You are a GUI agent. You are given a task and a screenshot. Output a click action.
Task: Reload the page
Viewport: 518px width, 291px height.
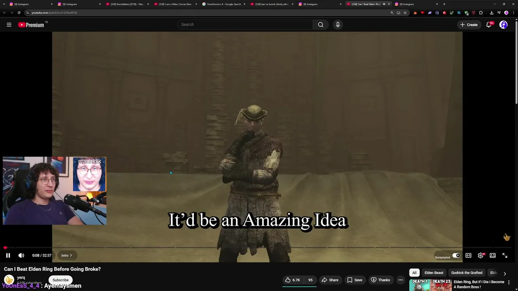(x=19, y=13)
